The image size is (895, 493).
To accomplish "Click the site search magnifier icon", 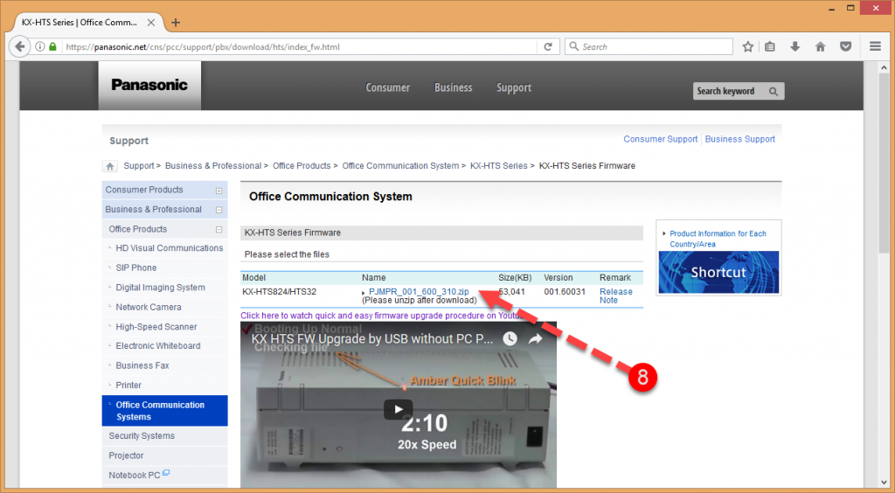I will (x=774, y=91).
